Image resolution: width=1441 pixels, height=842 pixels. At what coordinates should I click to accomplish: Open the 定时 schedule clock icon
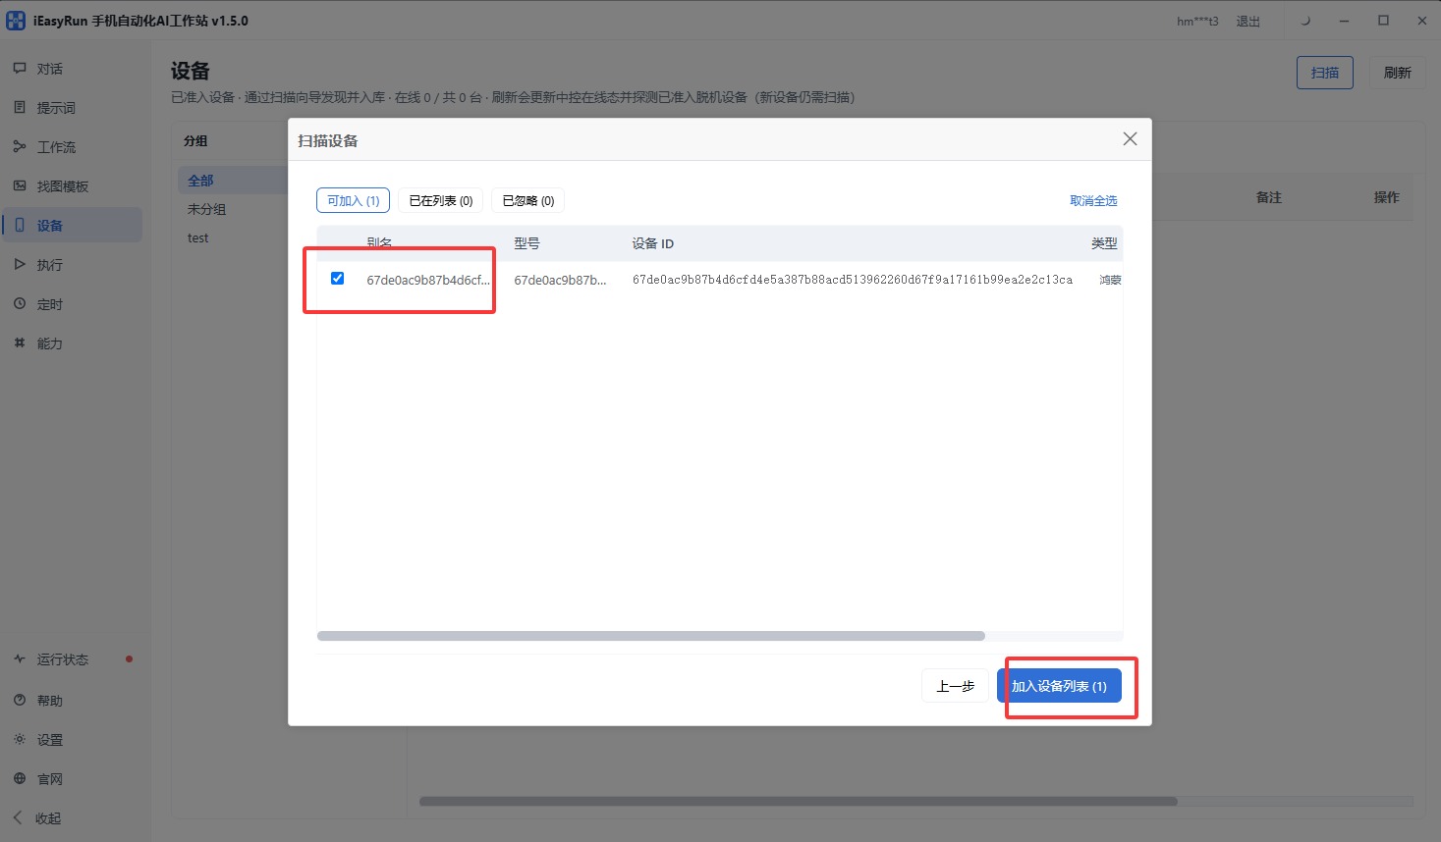tap(20, 304)
